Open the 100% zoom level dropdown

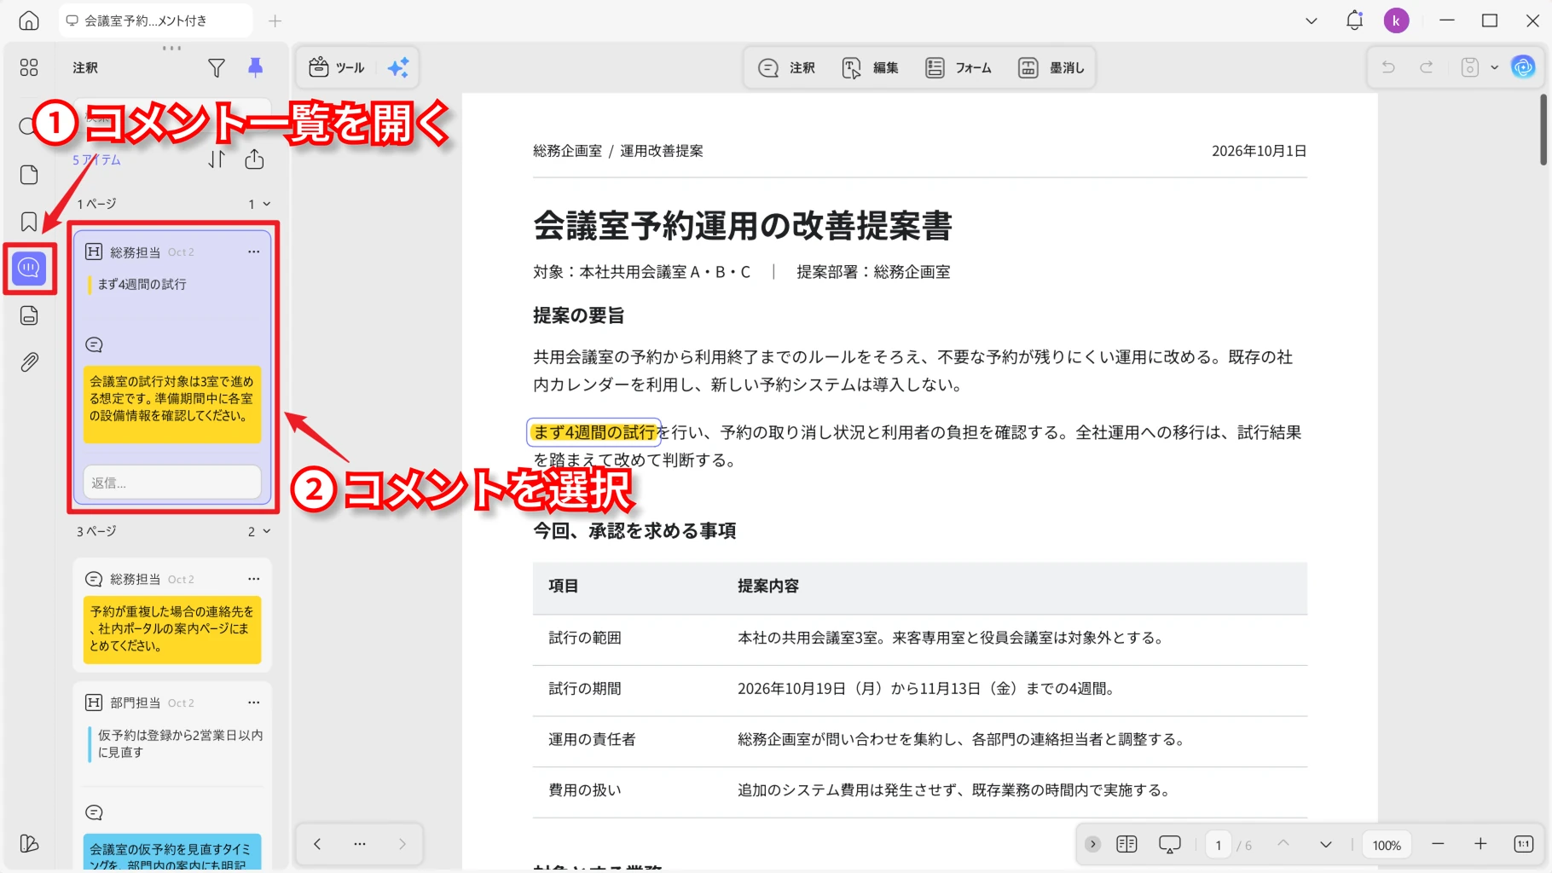1387,845
